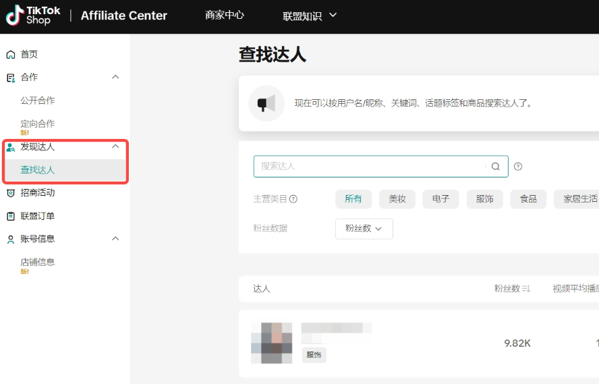The width and height of the screenshot is (599, 384).
Task: Click the 联盟订单 clipboard icon
Action: [x=11, y=216]
